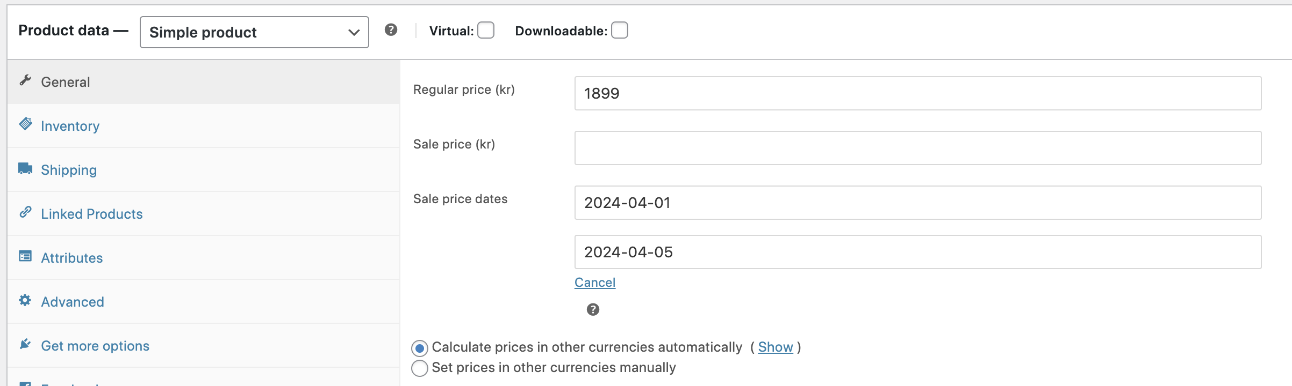Click the Shipping truck icon
Screen dimensions: 1292x386
(x=25, y=168)
